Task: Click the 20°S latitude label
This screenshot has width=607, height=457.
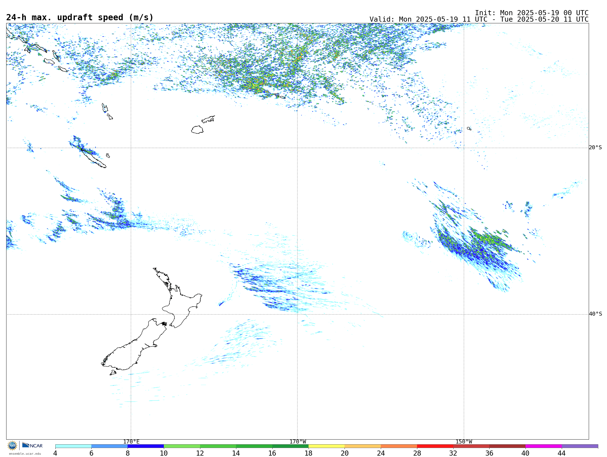Action: click(595, 148)
